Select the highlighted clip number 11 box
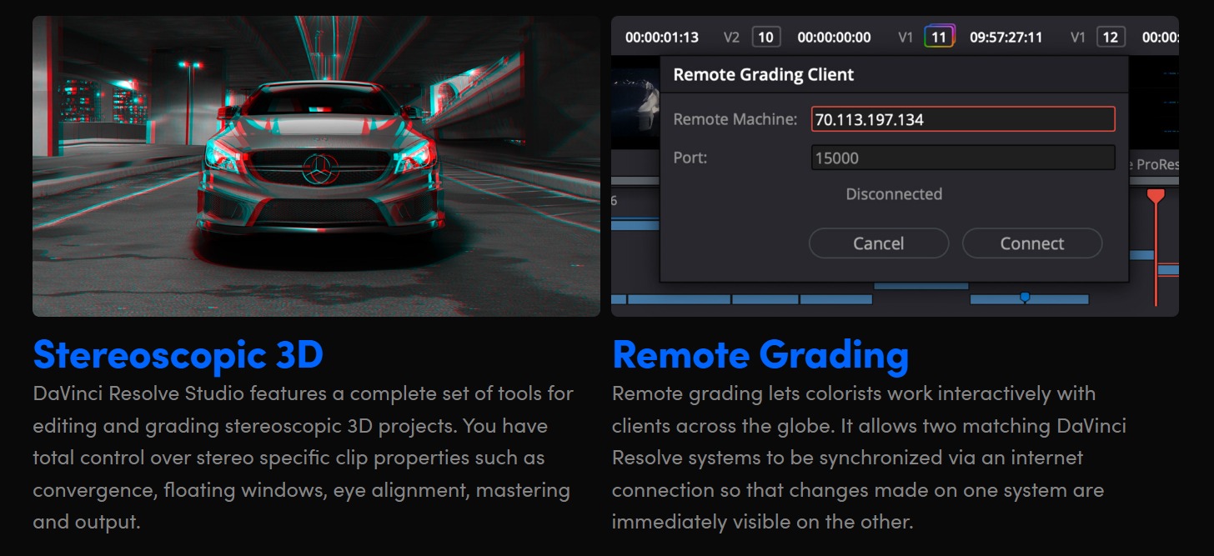This screenshot has width=1214, height=556. pos(939,37)
